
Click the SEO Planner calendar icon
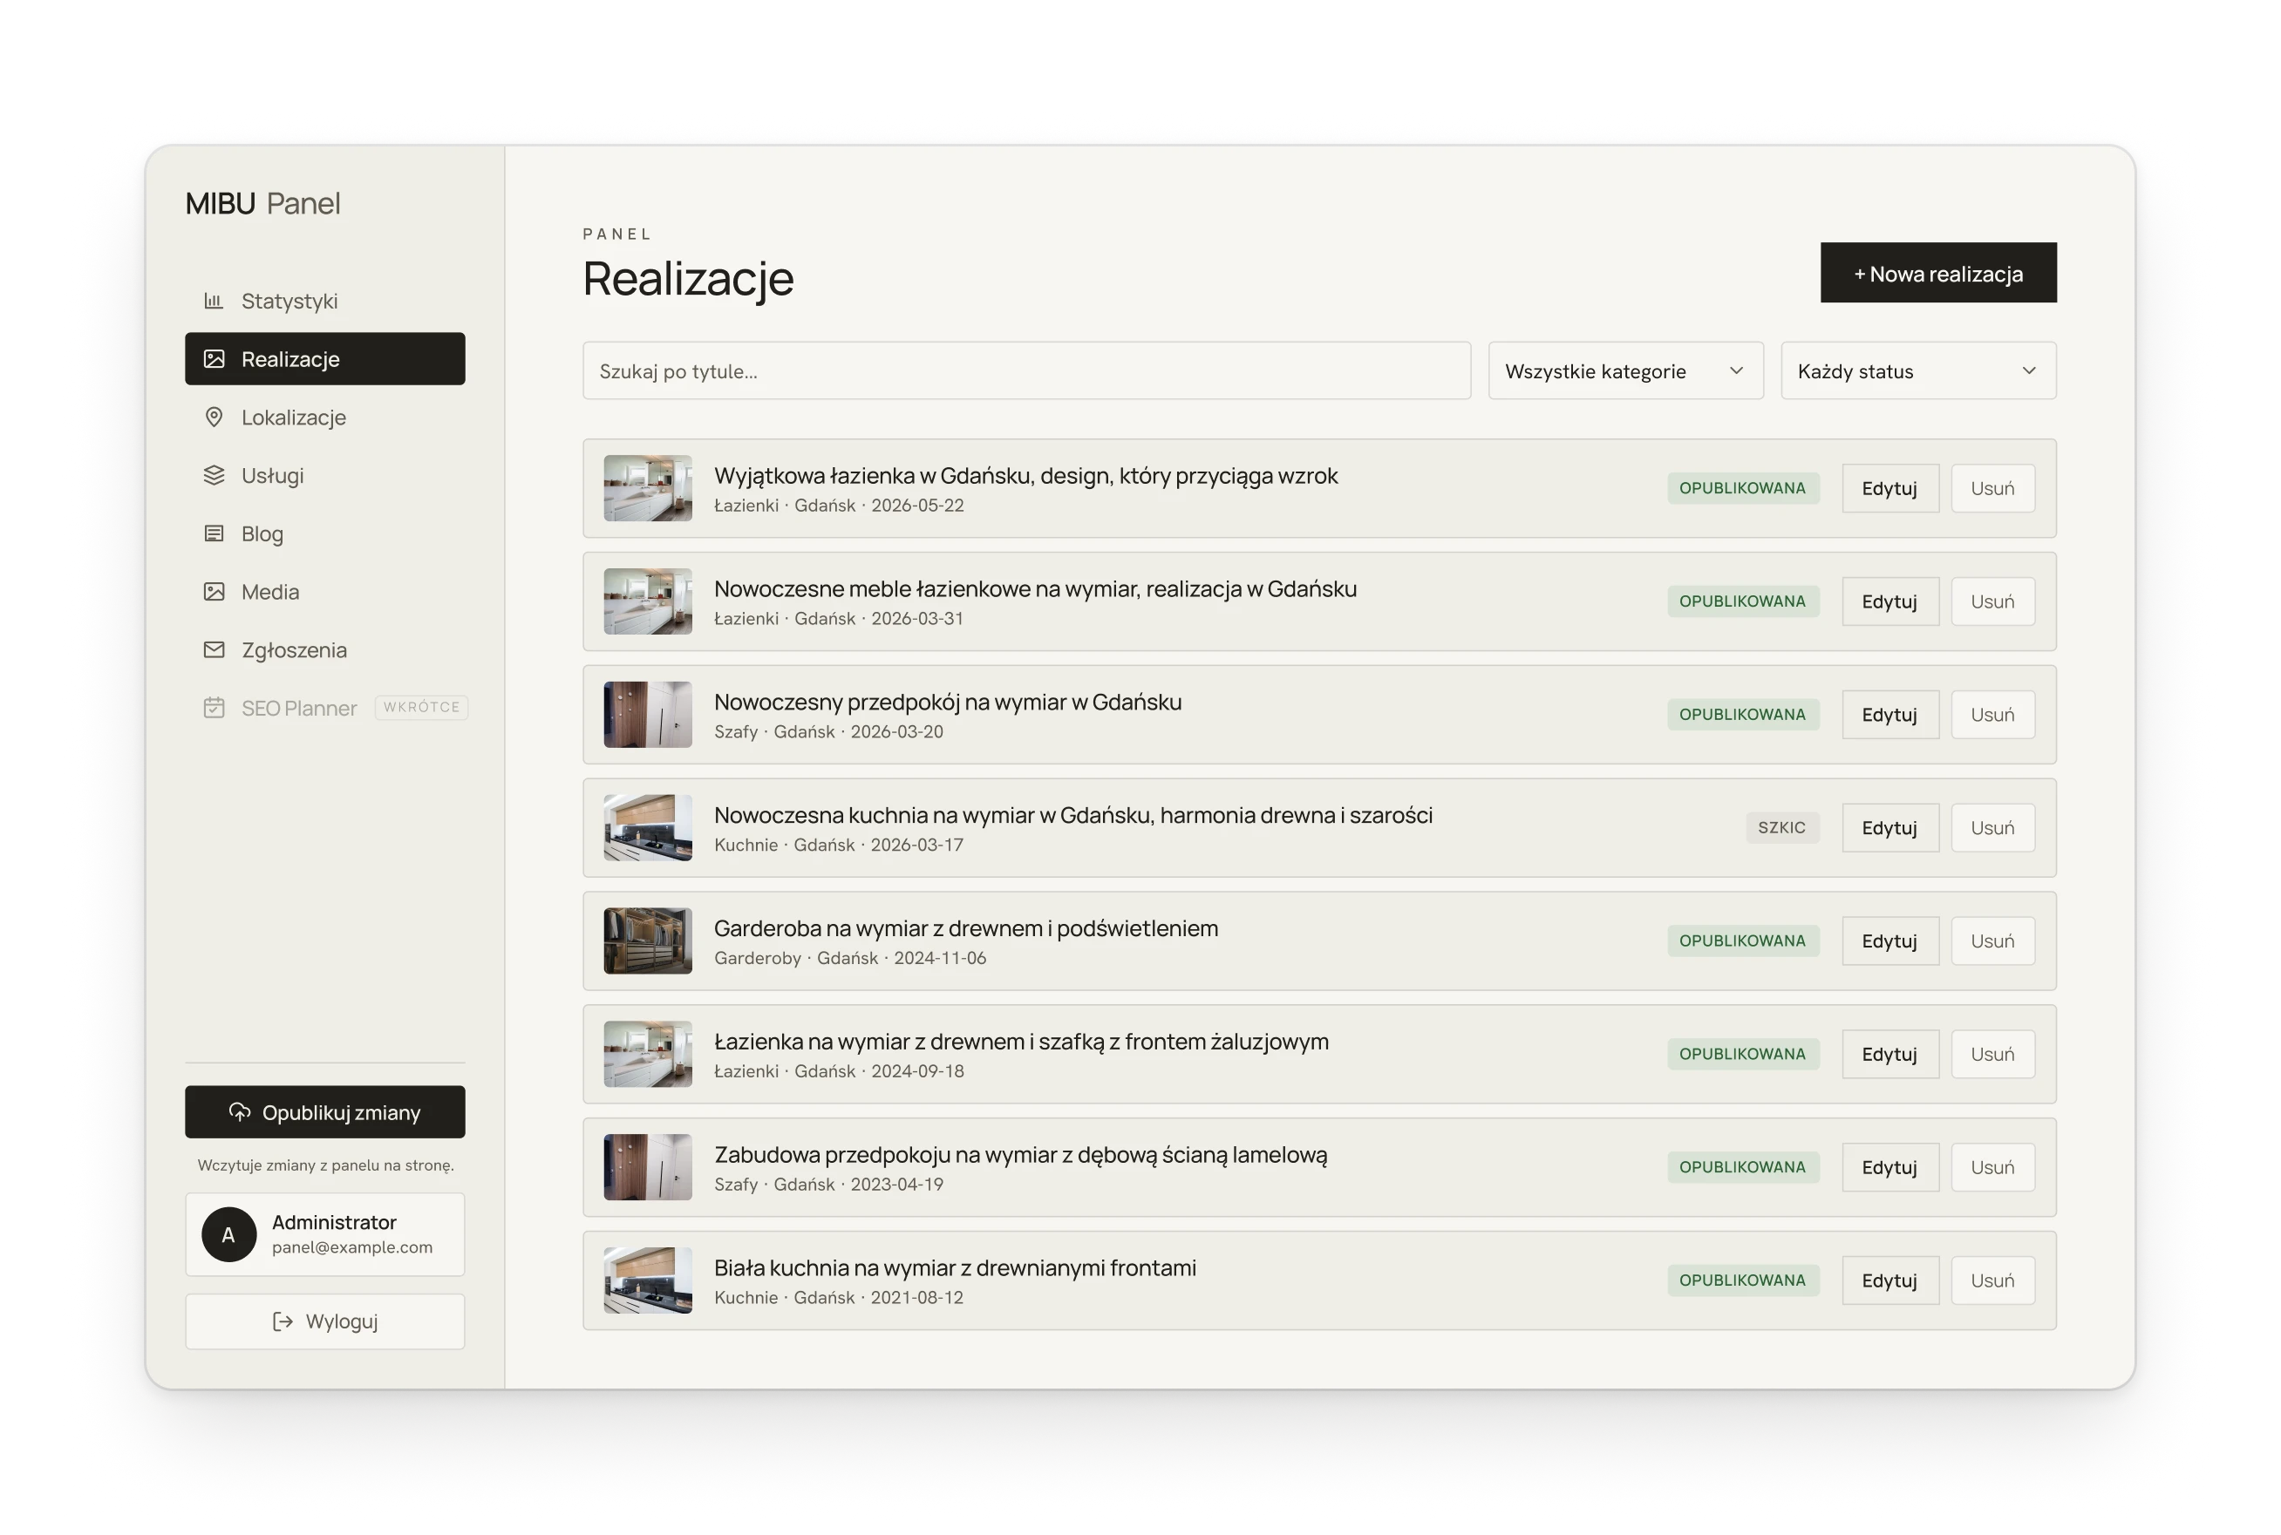pyautogui.click(x=214, y=708)
